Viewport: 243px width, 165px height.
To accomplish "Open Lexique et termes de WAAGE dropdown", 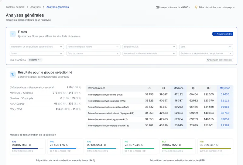I will coord(173,7).
